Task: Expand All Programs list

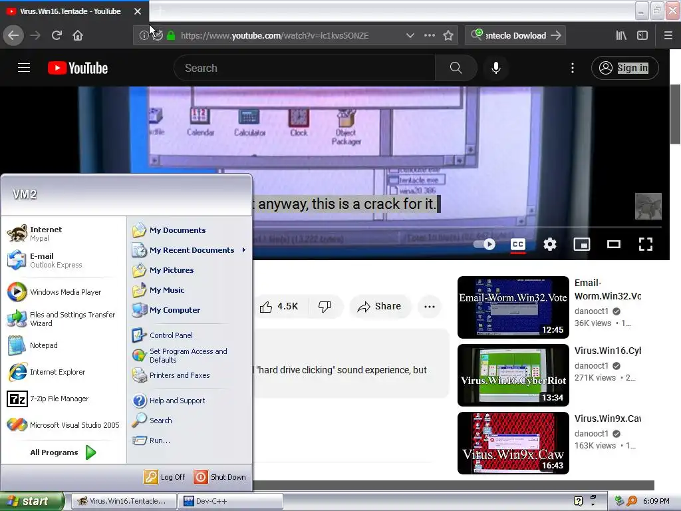Action: 63,452
